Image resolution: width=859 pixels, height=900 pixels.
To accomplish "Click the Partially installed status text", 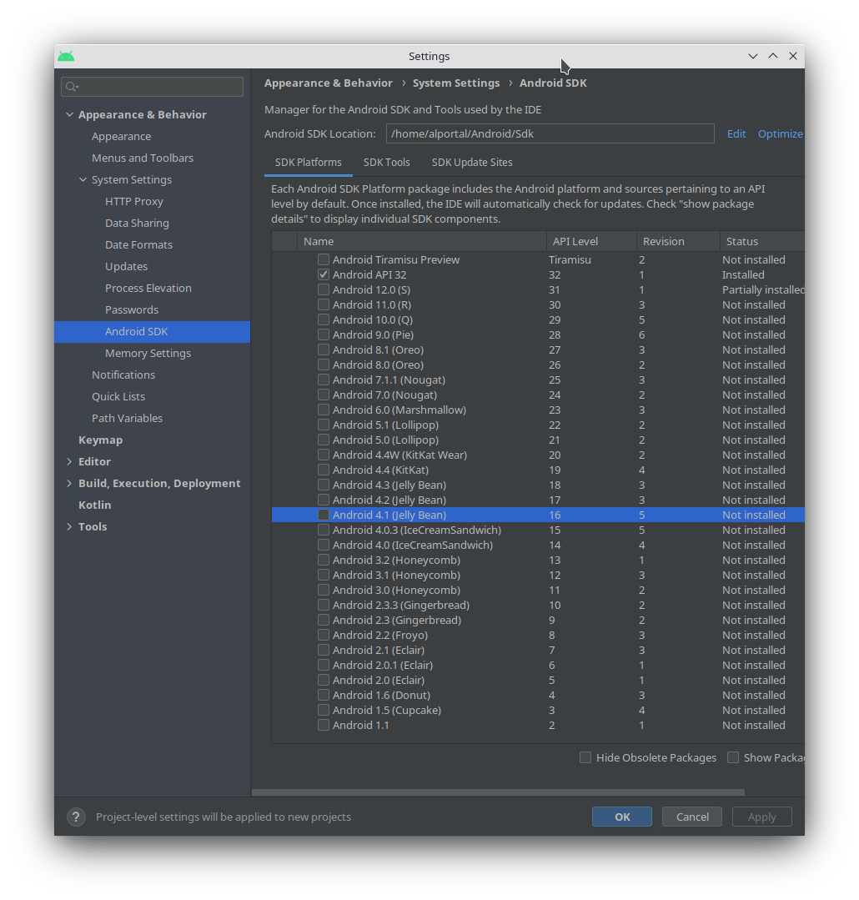I will (763, 290).
